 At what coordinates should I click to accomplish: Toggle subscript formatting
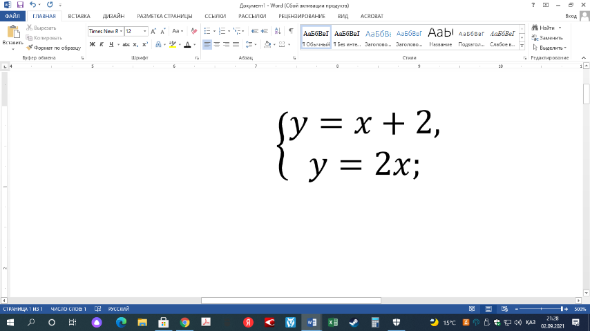pyautogui.click(x=135, y=44)
